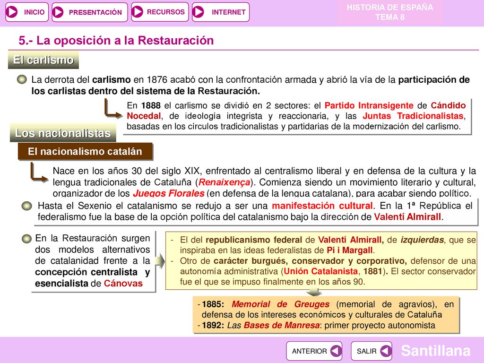Image resolution: width=484 pixels, height=363 pixels.
Task: Click bold text 'carácter burgués, conservador y corporativo,'
Action: click(310, 261)
